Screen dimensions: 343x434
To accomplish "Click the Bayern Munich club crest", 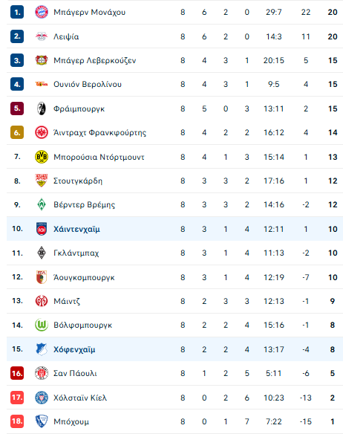I will pyautogui.click(x=42, y=12).
